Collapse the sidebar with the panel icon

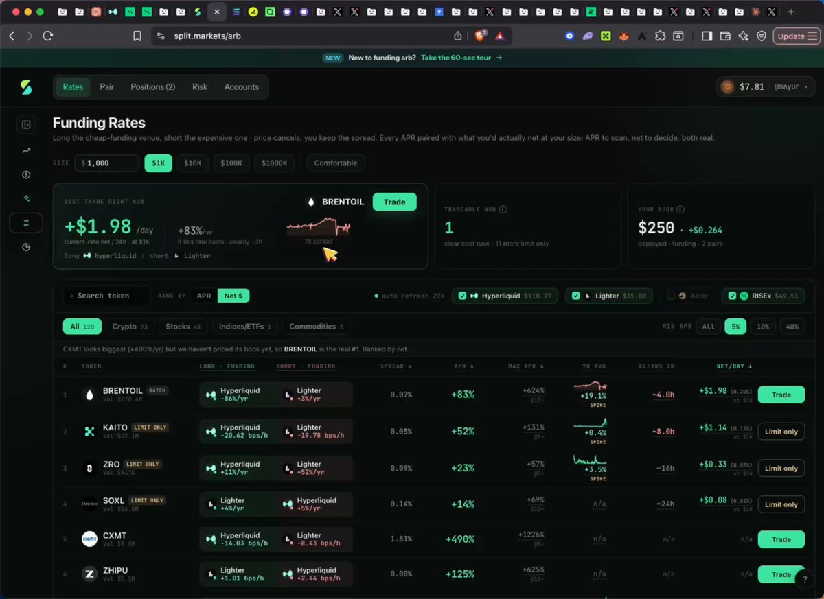tap(26, 125)
